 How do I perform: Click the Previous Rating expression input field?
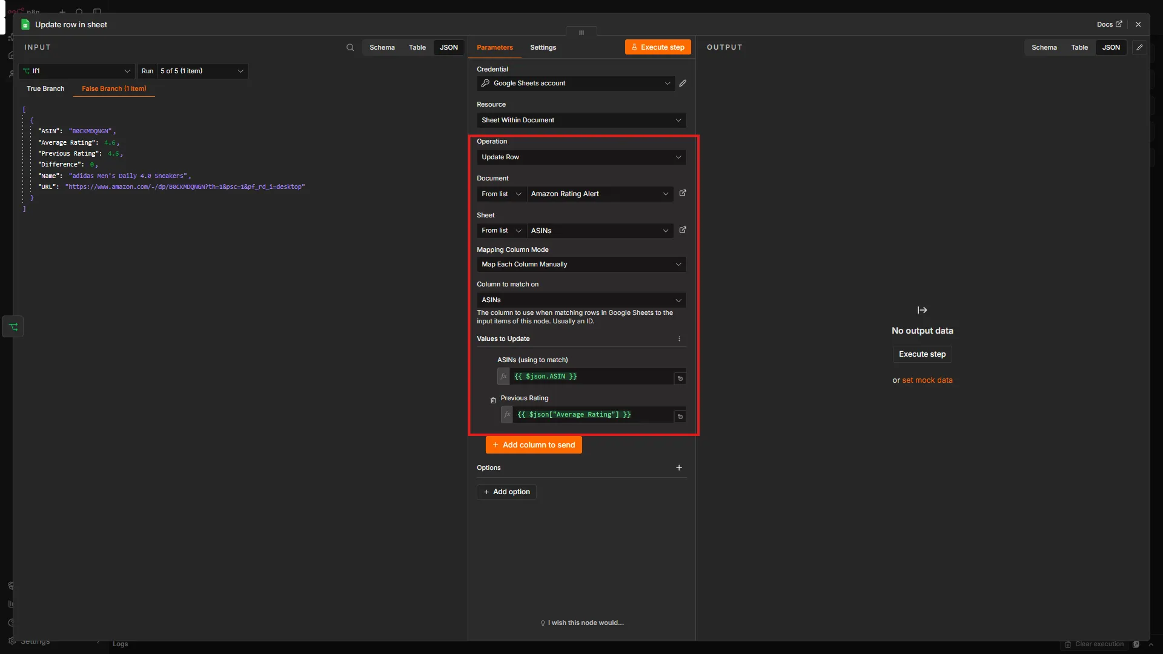[594, 415]
